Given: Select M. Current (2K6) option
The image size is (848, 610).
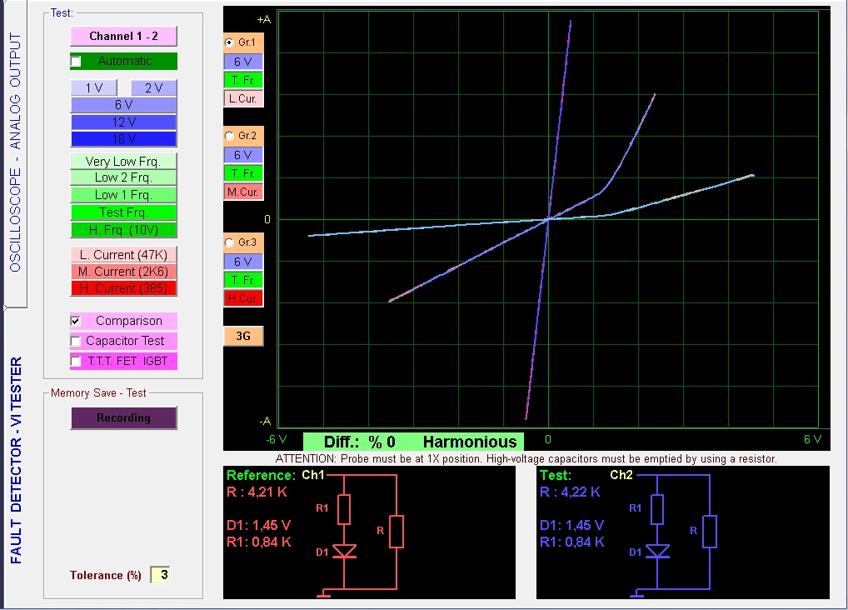Looking at the screenshot, I should 123,271.
